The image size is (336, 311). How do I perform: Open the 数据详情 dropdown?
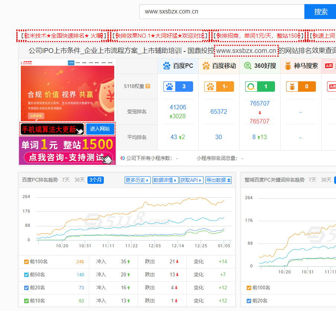[x=165, y=180]
